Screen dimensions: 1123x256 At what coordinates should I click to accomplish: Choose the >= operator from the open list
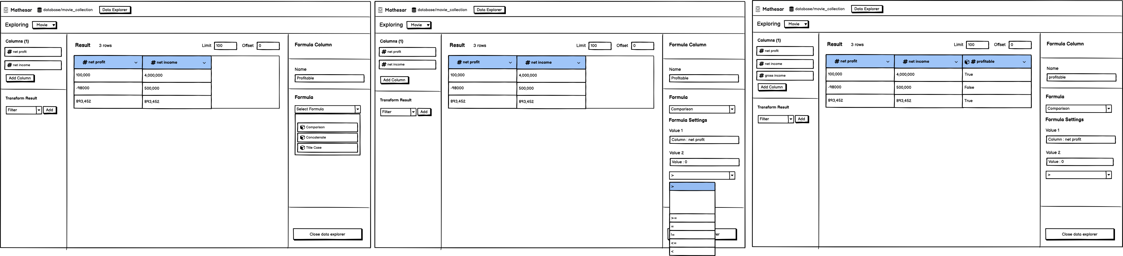point(692,218)
